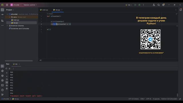Open Search Everywhere magnifier
The width and height of the screenshot is (183, 103).
158,5
